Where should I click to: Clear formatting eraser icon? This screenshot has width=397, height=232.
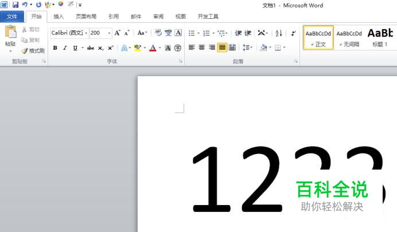[158, 33]
